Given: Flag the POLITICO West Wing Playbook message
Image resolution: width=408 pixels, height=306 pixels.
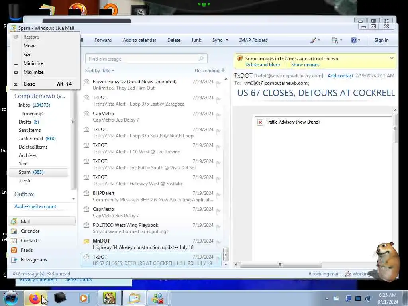Looking at the screenshot, I should 218,227.
